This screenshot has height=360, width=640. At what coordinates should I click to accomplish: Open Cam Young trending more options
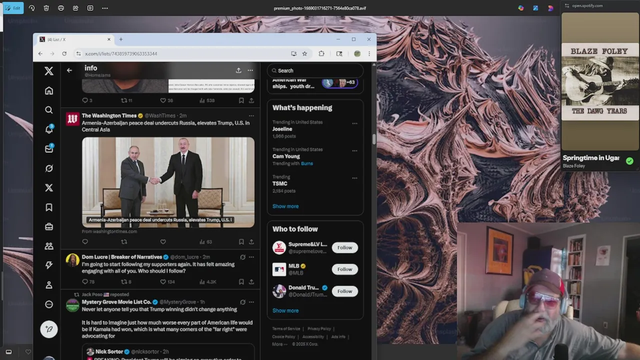pyautogui.click(x=354, y=150)
